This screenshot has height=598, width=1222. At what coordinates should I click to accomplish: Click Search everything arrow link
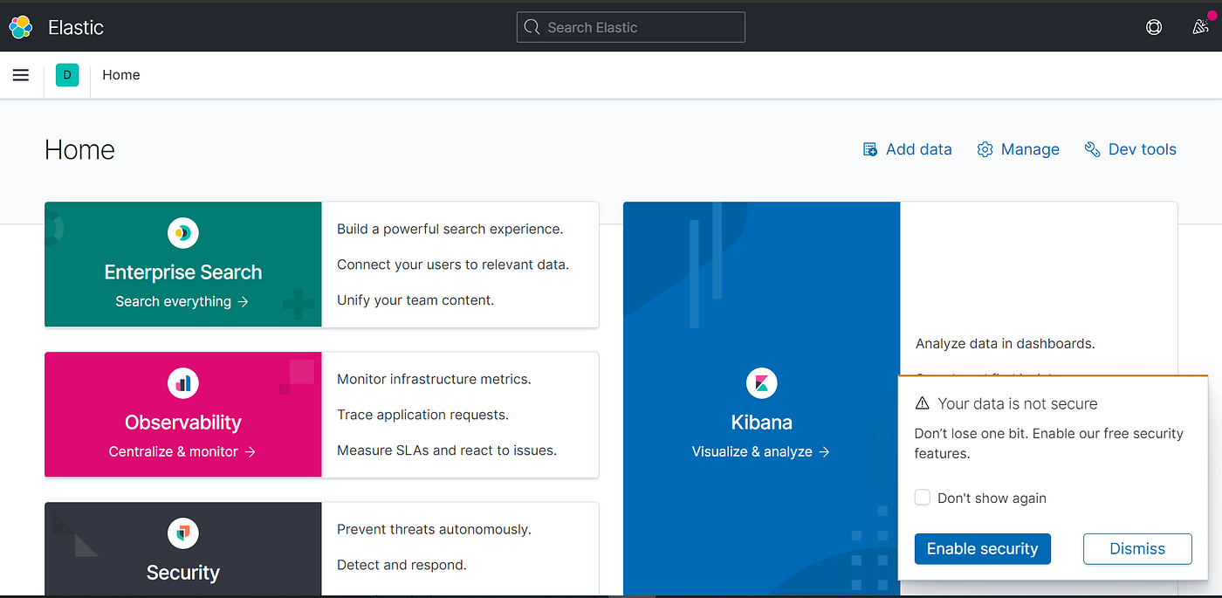point(182,301)
